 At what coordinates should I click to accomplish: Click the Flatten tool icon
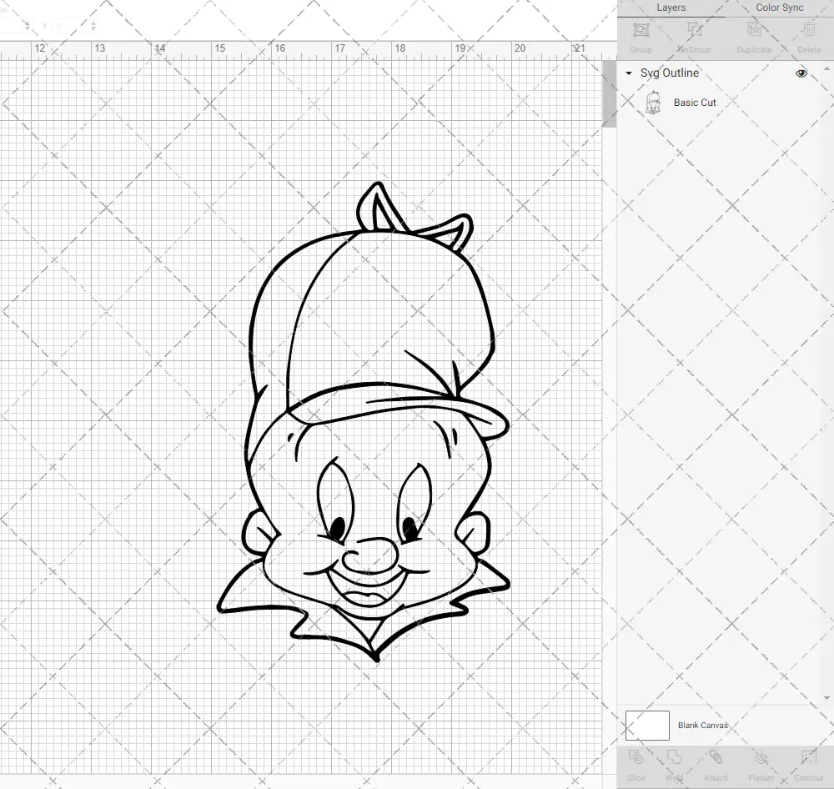coord(761,757)
